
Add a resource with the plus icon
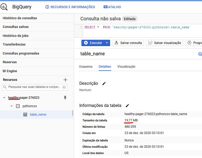point(65,80)
